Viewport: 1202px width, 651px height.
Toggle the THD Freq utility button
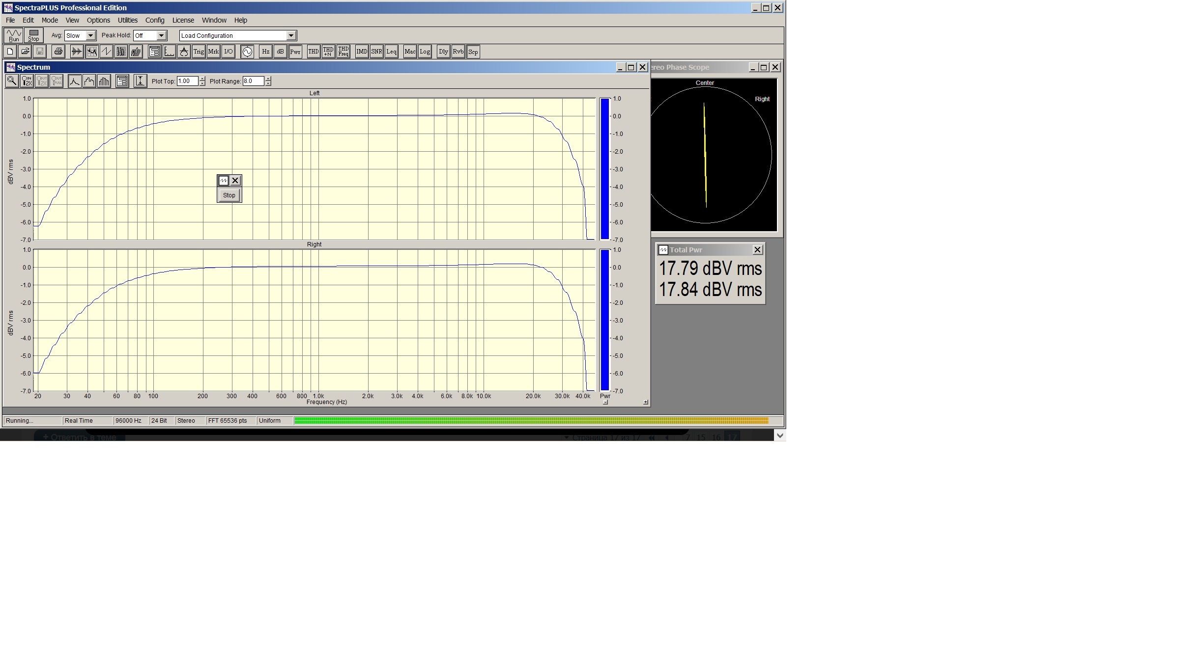343,52
